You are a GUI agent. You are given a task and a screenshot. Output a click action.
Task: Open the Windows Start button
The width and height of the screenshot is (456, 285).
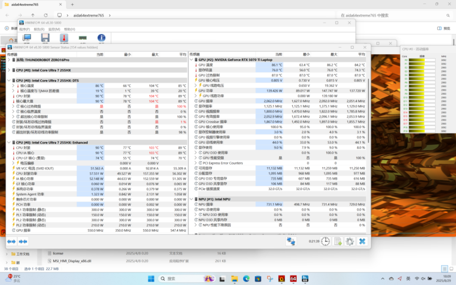coord(151,279)
